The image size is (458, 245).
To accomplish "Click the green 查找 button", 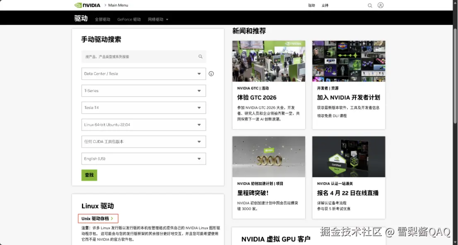I will click(x=89, y=175).
